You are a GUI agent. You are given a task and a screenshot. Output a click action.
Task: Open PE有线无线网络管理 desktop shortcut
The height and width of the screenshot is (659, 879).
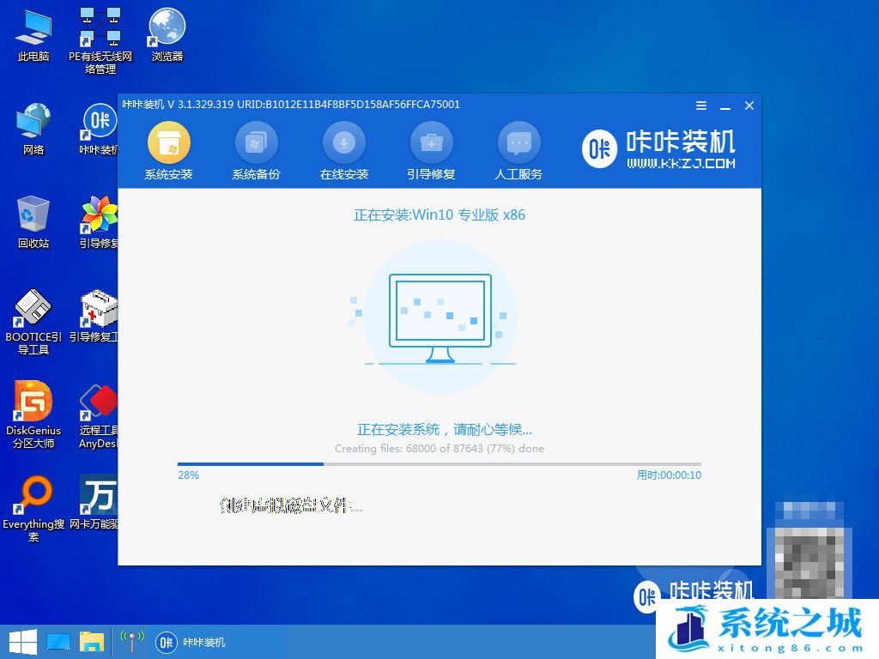100,40
